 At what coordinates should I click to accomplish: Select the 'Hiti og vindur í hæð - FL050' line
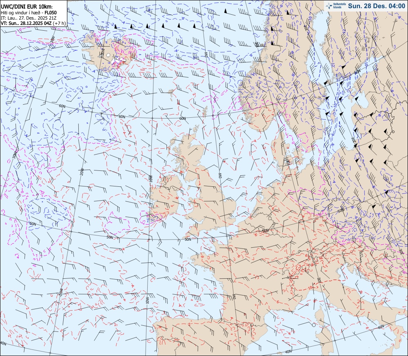pos(29,13)
